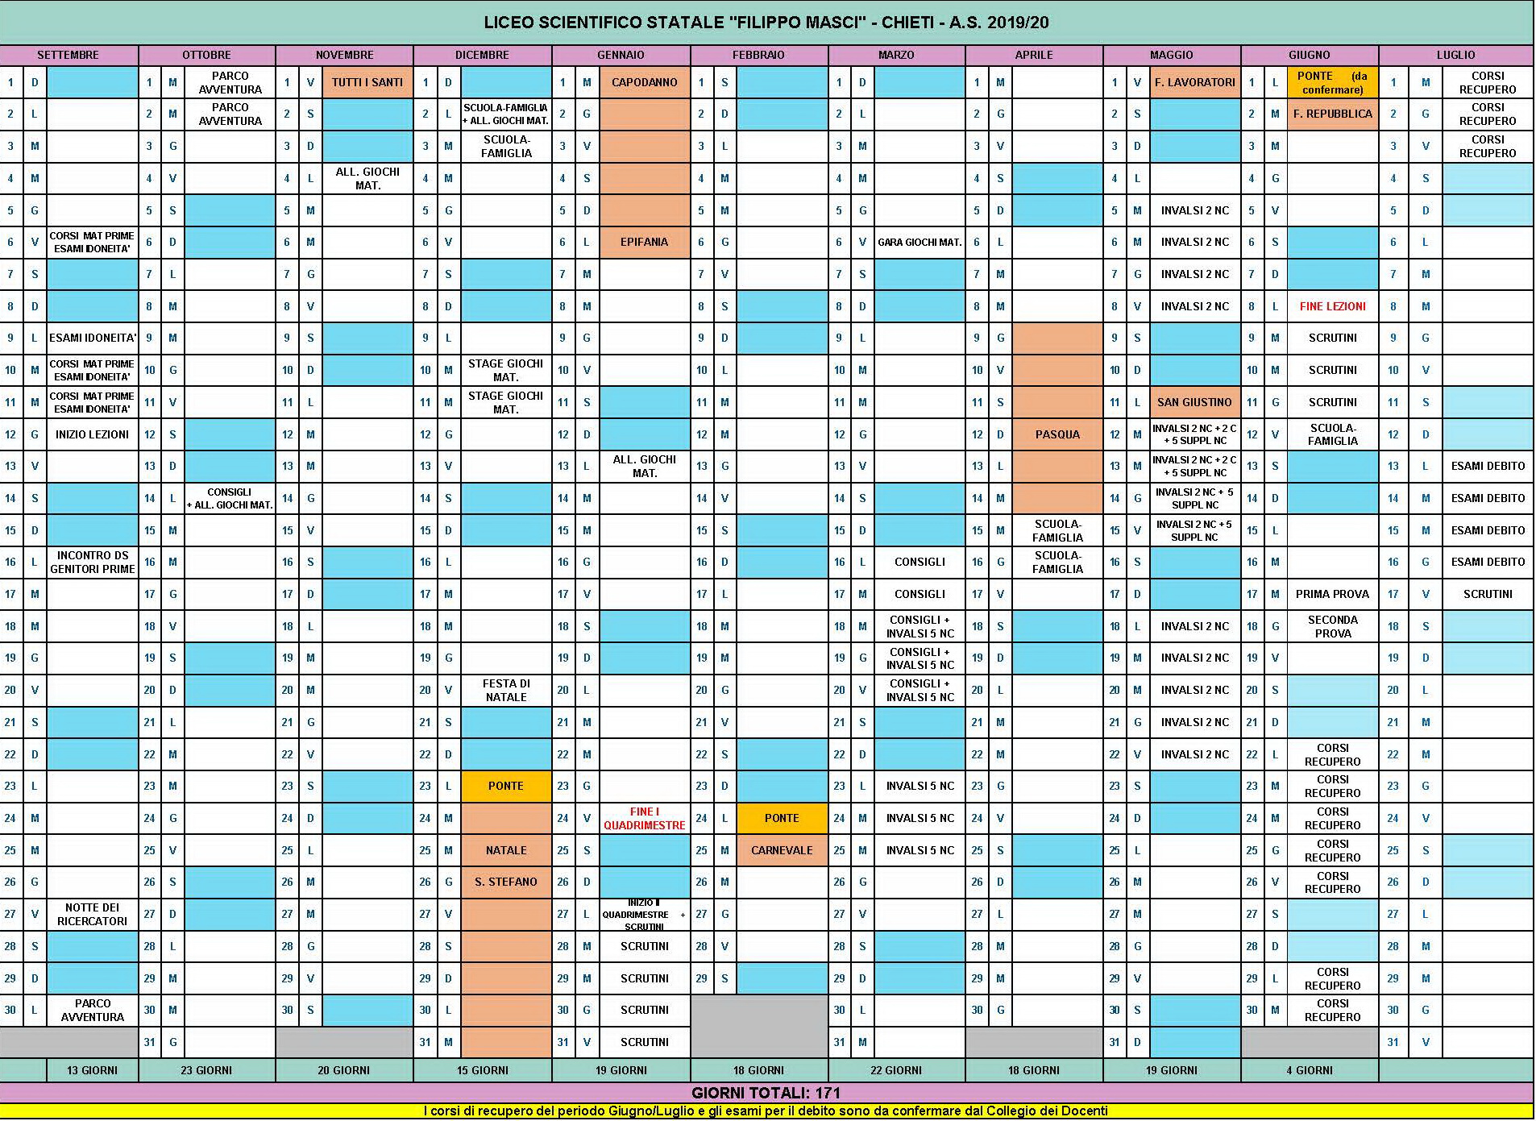Select the F. REPUBBLICA cell in June
The image size is (1536, 1121).
[1333, 114]
